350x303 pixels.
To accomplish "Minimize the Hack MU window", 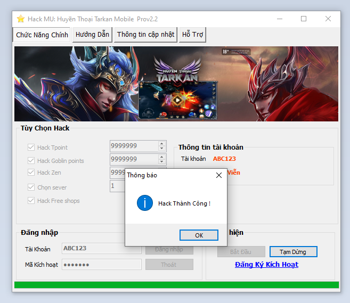I will 280,19.
